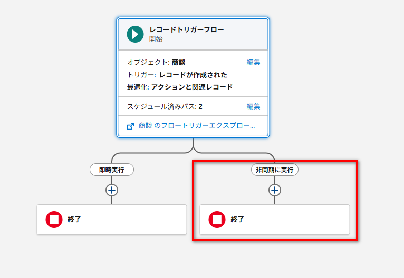404x278 pixels.
Task: Click red stop icon below 即時実行 path
Action: (x=54, y=220)
